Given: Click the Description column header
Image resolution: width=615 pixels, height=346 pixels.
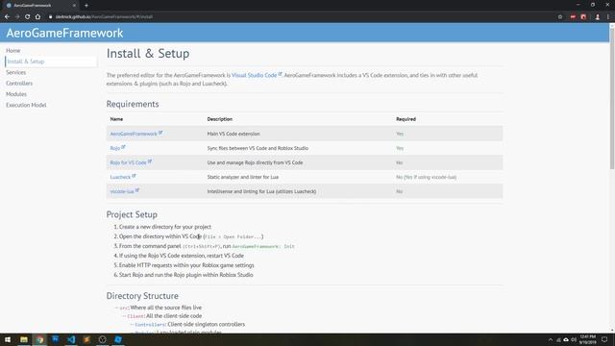Looking at the screenshot, I should click(220, 119).
